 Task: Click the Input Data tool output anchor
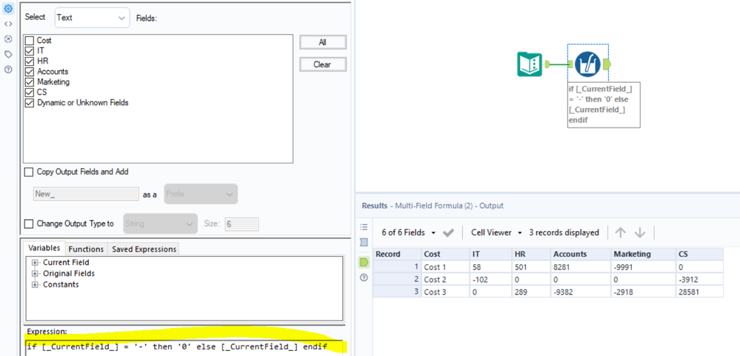pyautogui.click(x=547, y=64)
